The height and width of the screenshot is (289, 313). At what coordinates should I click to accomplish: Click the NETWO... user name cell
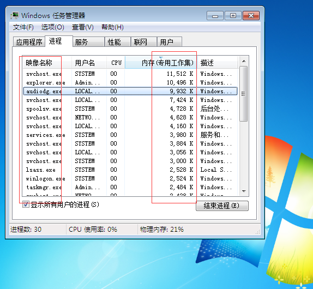(x=87, y=117)
